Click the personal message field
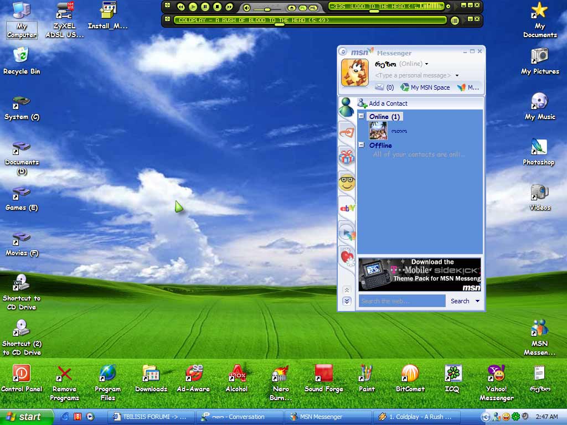 413,75
